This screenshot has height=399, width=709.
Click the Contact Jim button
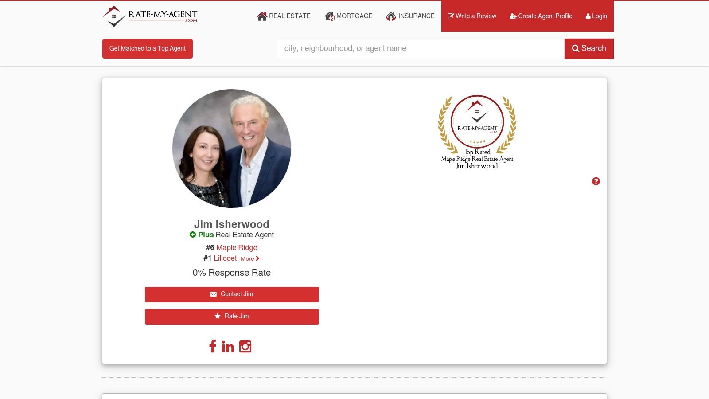point(232,294)
